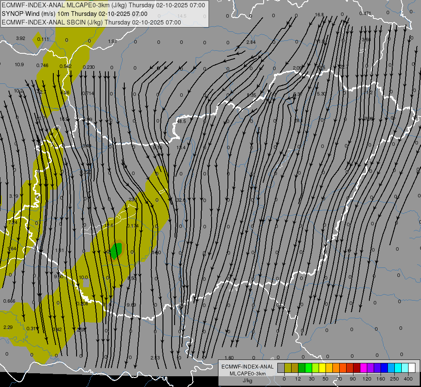Click the map value '48.5'
This screenshot has width=421, height=387.
coord(181,121)
